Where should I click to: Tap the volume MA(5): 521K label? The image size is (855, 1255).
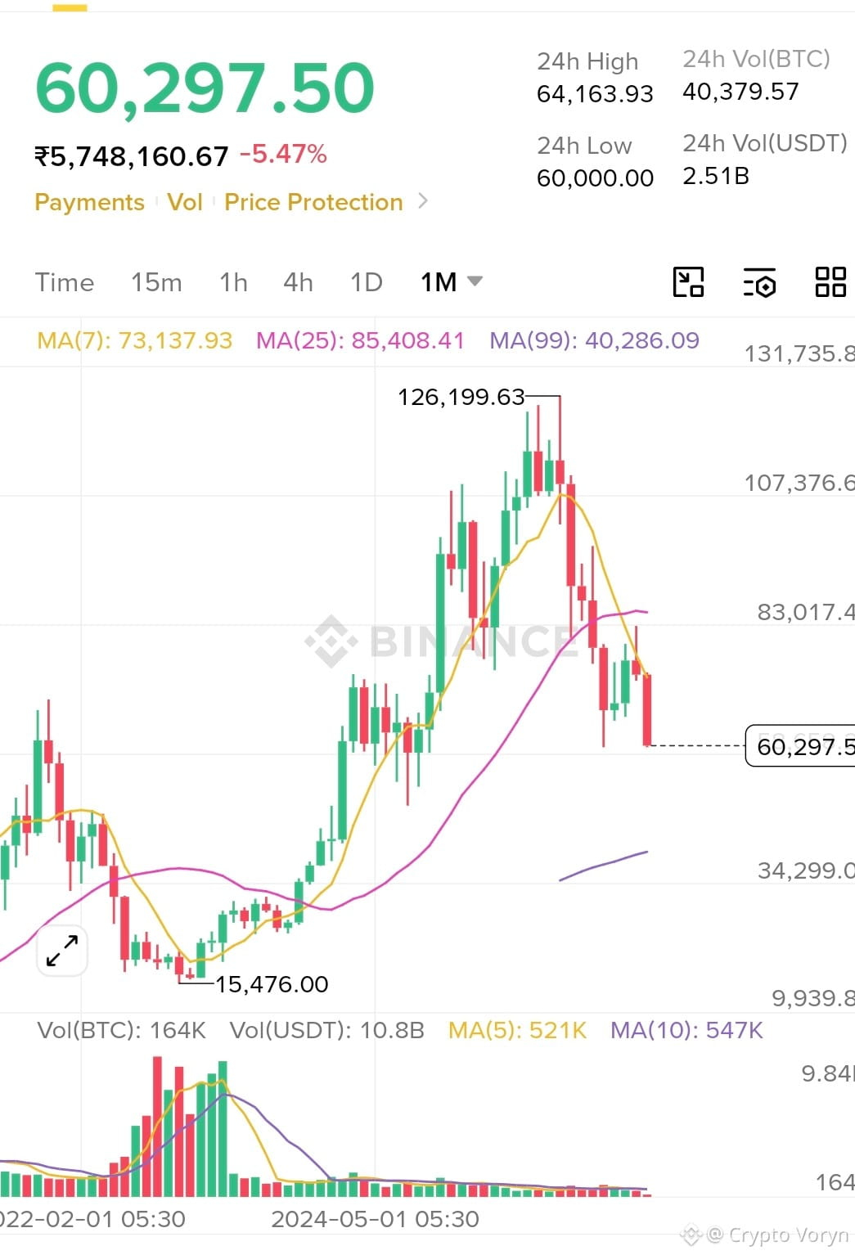[x=517, y=1030]
